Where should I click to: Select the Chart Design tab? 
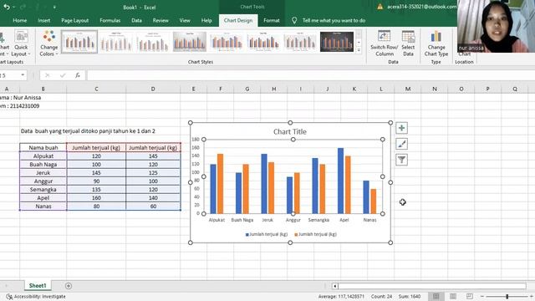(238, 20)
